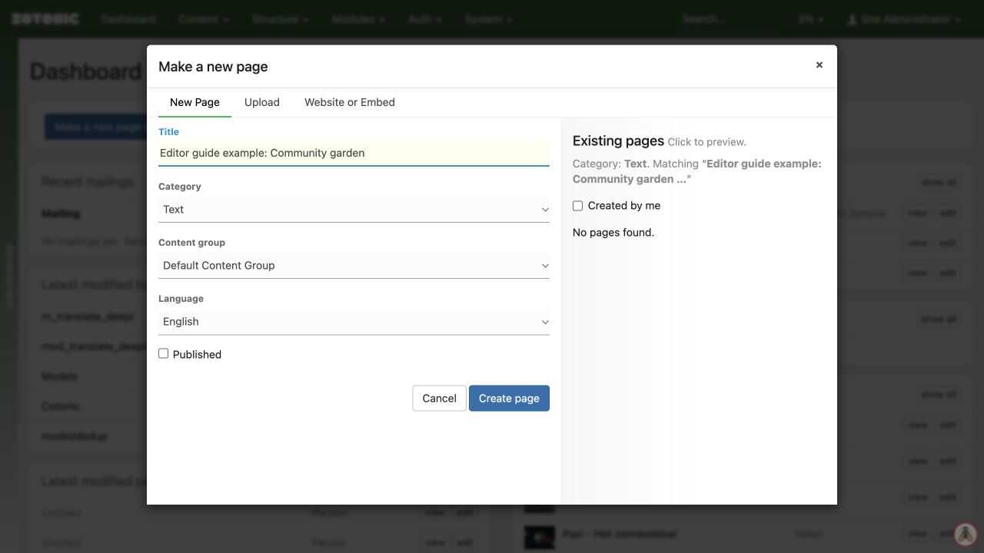Open the Website or Embed tab
Viewport: 984px width, 553px height.
(350, 102)
